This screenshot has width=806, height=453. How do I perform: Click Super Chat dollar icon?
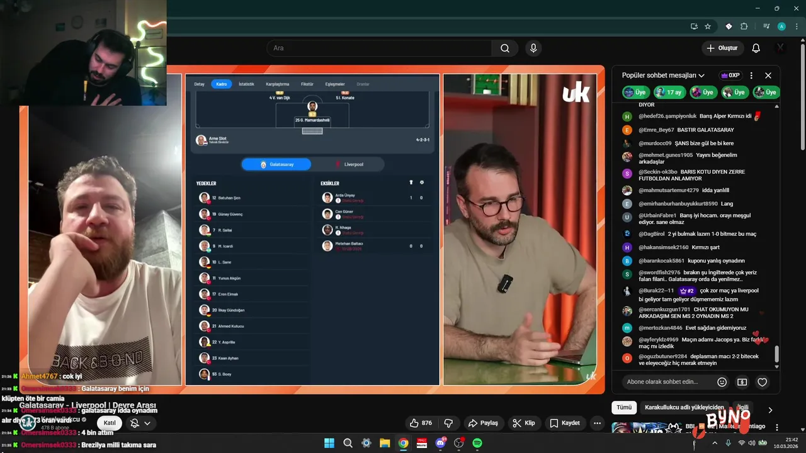click(742, 382)
